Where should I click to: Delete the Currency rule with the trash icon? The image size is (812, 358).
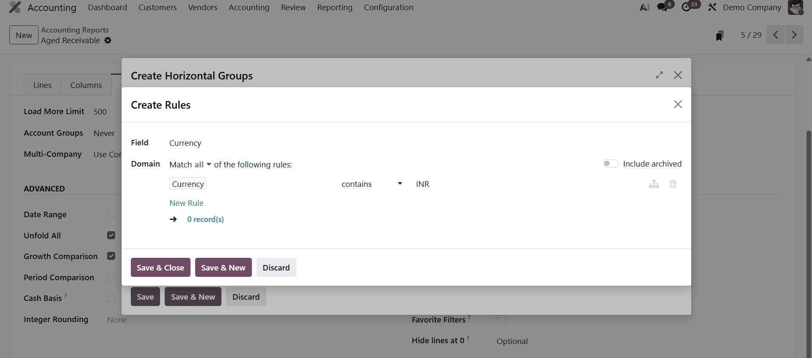point(673,184)
